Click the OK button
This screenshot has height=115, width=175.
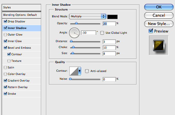pyautogui.click(x=159, y=7)
